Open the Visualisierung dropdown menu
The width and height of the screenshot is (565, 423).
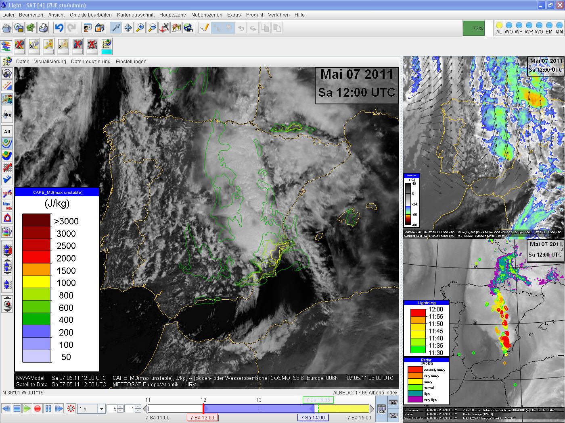[x=50, y=62]
